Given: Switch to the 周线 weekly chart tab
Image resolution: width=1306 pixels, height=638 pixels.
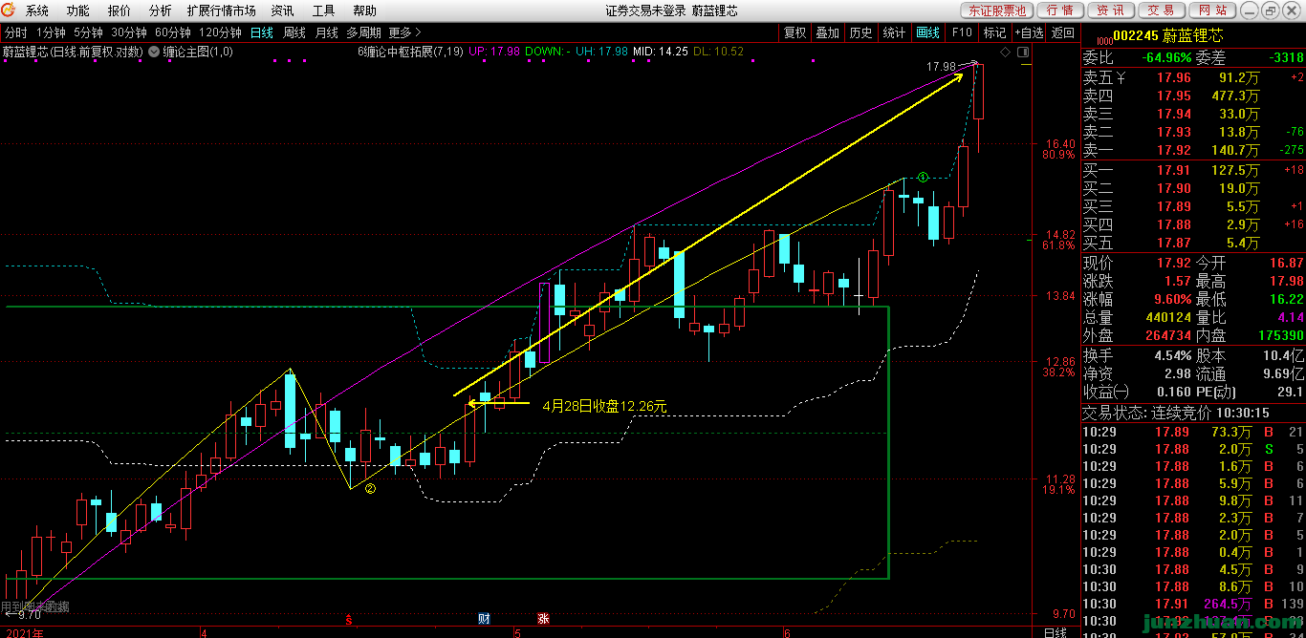Looking at the screenshot, I should pos(294,32).
